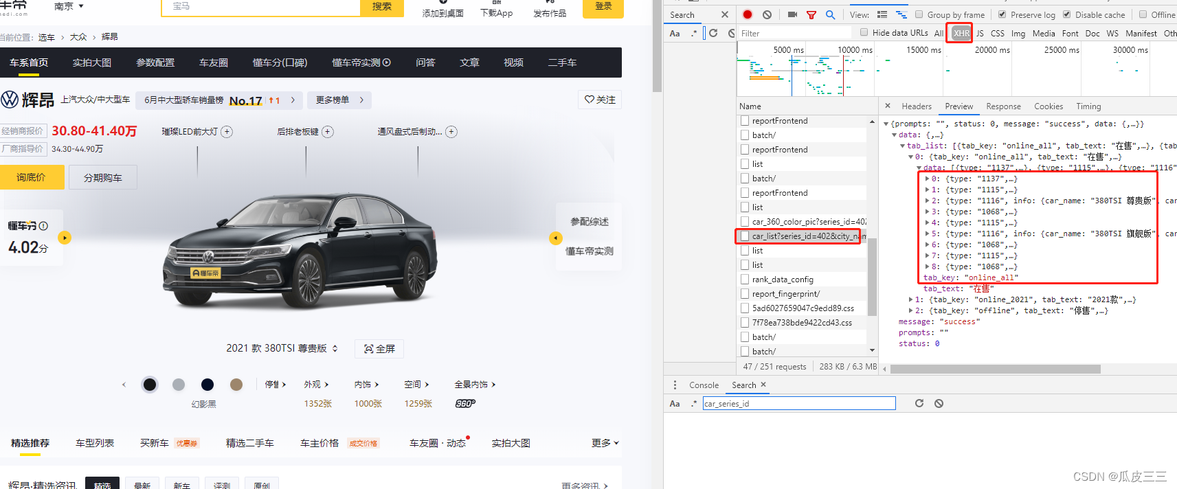Image resolution: width=1177 pixels, height=489 pixels.
Task: Toggle regex option in top search panel
Action: click(x=694, y=33)
